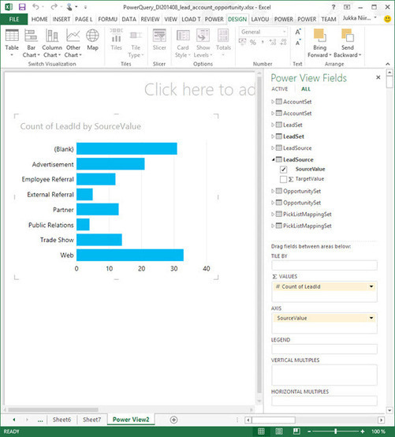The height and width of the screenshot is (437, 395).
Task: Click the Slicer button
Action: coord(159,39)
